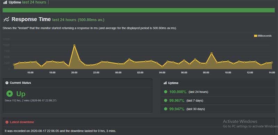
Task: Click the 04:00 time axis label
Action: pyautogui.click(x=162, y=73)
